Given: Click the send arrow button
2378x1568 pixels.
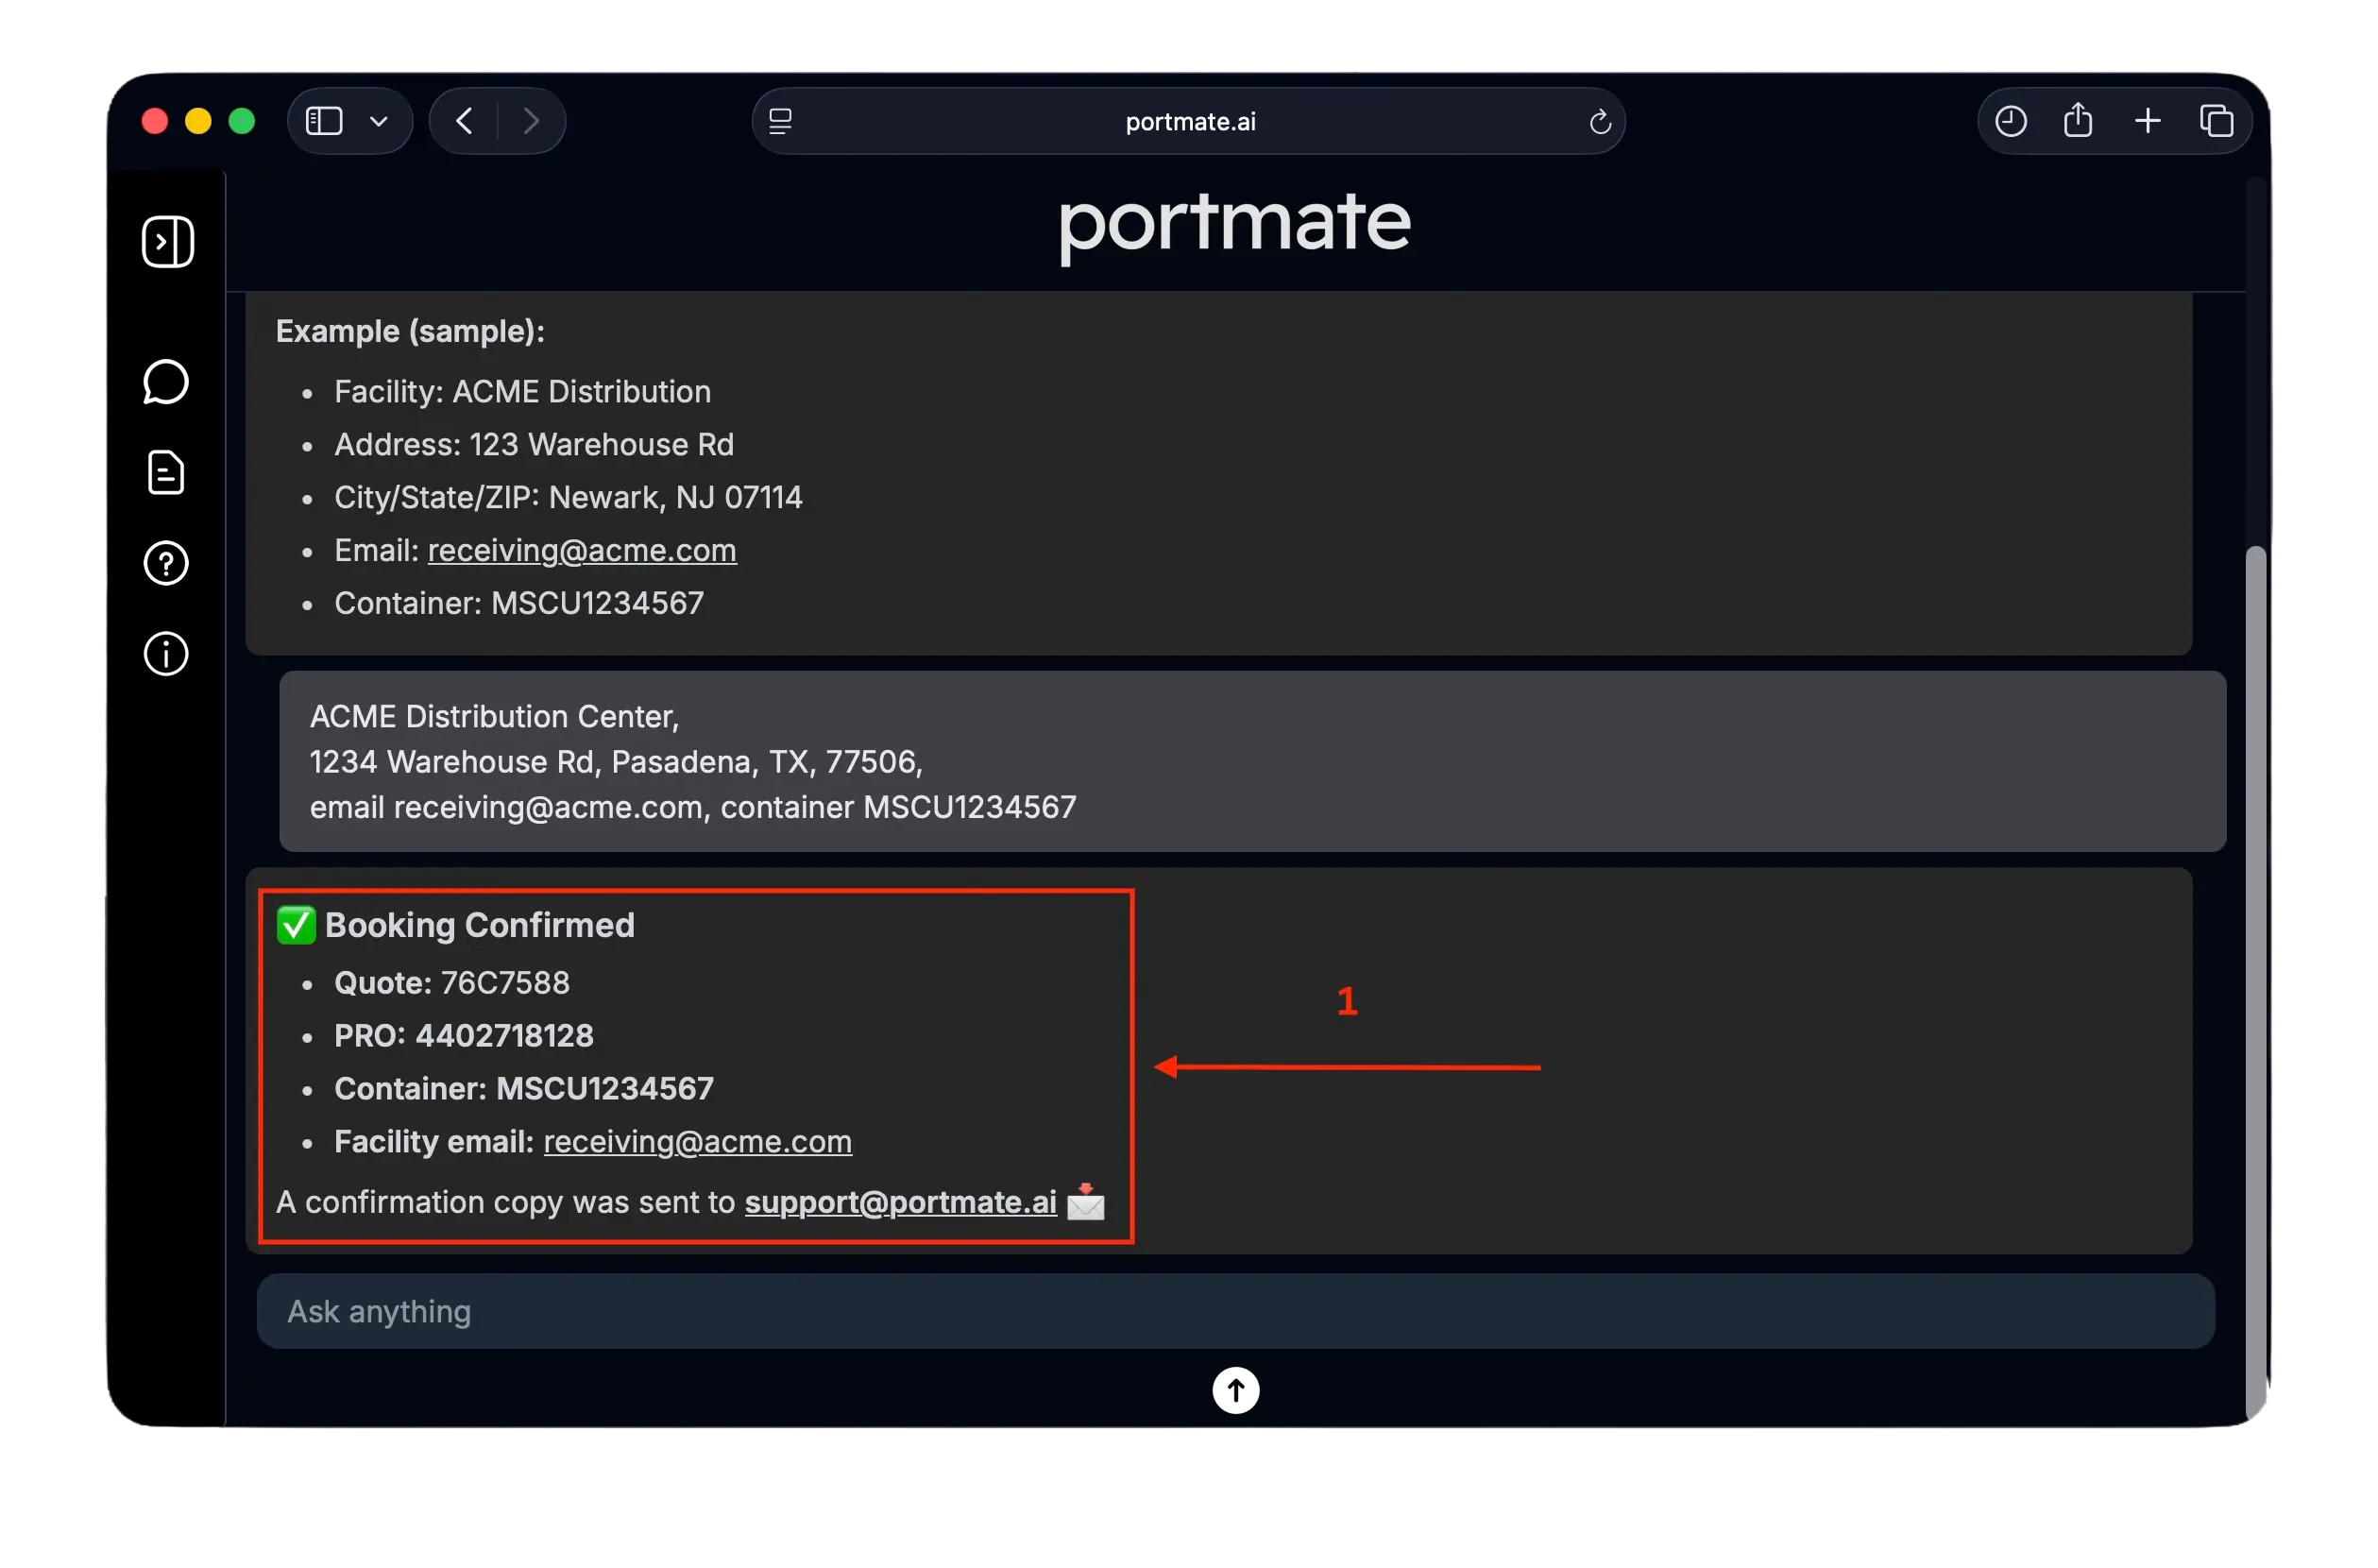Looking at the screenshot, I should tap(1235, 1390).
